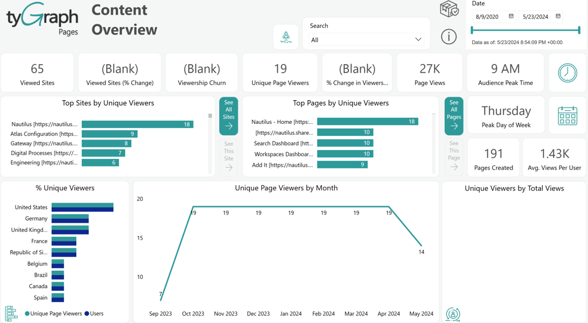Click the 65 Viewed Sites card
The width and height of the screenshot is (588, 323).
(37, 73)
